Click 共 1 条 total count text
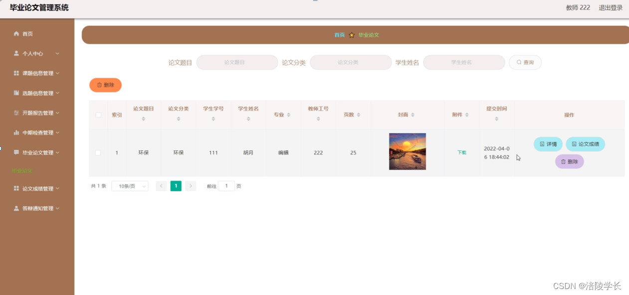Viewport: 629px width, 295px height. point(98,186)
